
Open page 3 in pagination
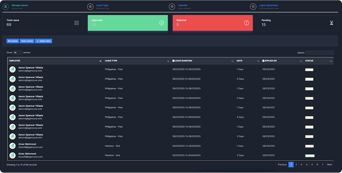click(301, 164)
